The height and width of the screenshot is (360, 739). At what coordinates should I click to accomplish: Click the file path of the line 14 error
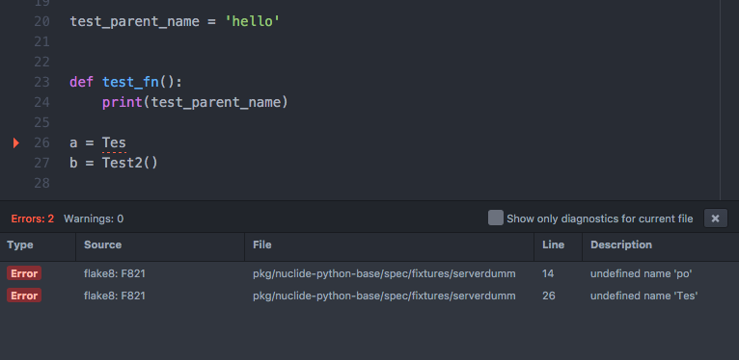(384, 273)
